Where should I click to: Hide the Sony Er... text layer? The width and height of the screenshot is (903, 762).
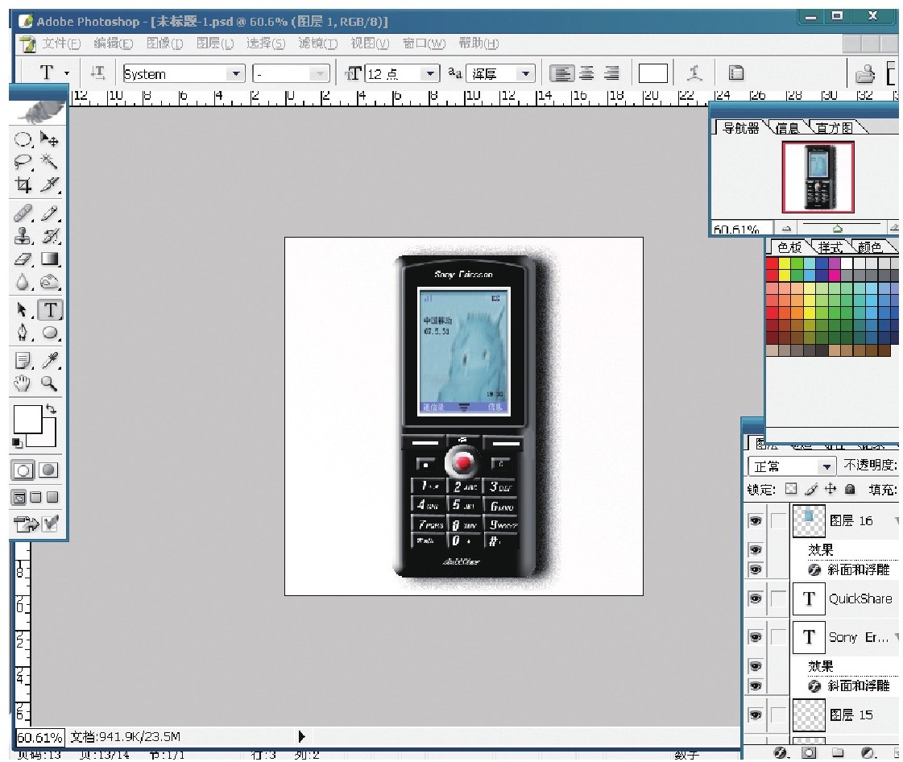click(756, 637)
